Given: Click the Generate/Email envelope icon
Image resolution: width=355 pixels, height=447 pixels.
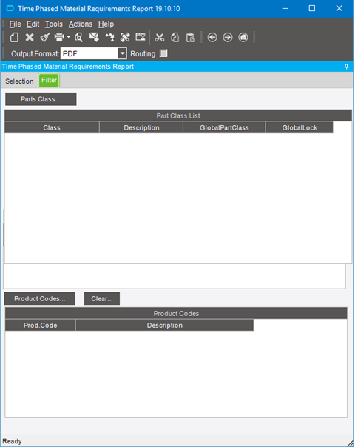Looking at the screenshot, I should (94, 37).
